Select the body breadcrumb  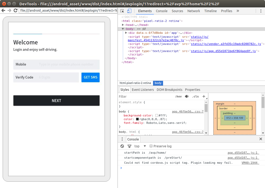[x=158, y=83]
